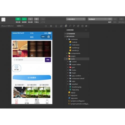Click the compile refresh icon

(110, 19)
